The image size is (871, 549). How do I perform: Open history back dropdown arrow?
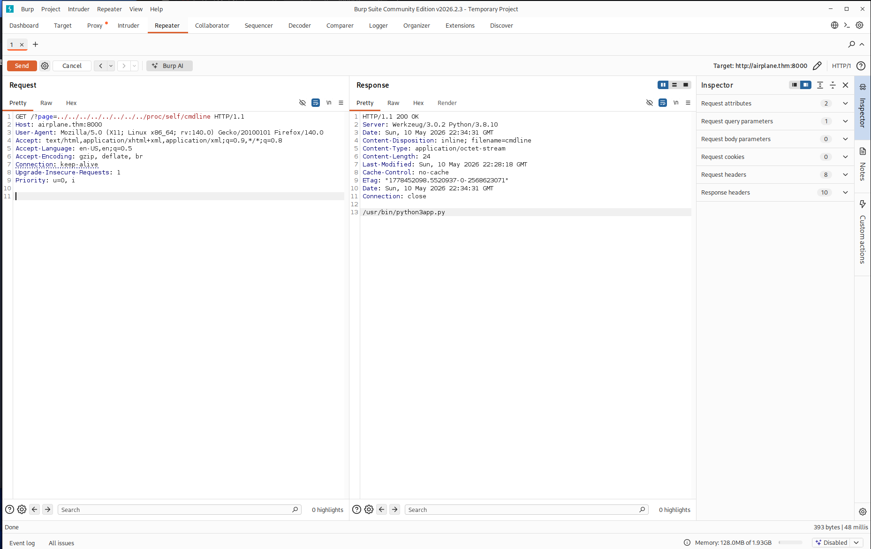click(111, 66)
